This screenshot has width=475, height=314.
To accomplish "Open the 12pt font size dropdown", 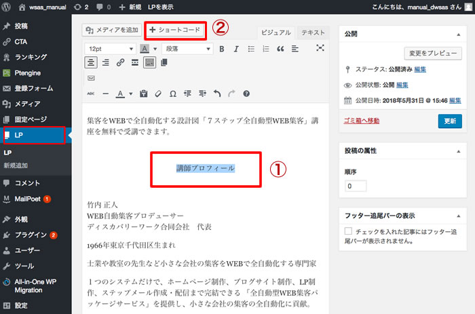I will coord(109,49).
